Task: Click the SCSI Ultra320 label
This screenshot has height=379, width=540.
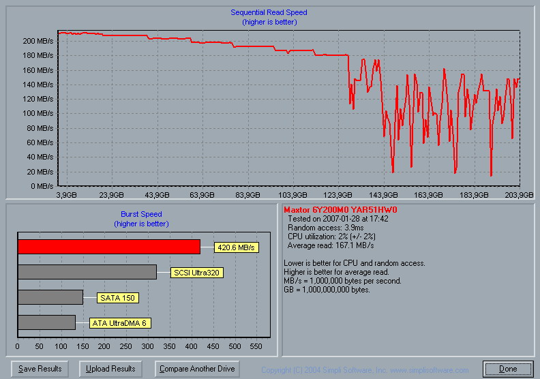Action: (x=196, y=273)
